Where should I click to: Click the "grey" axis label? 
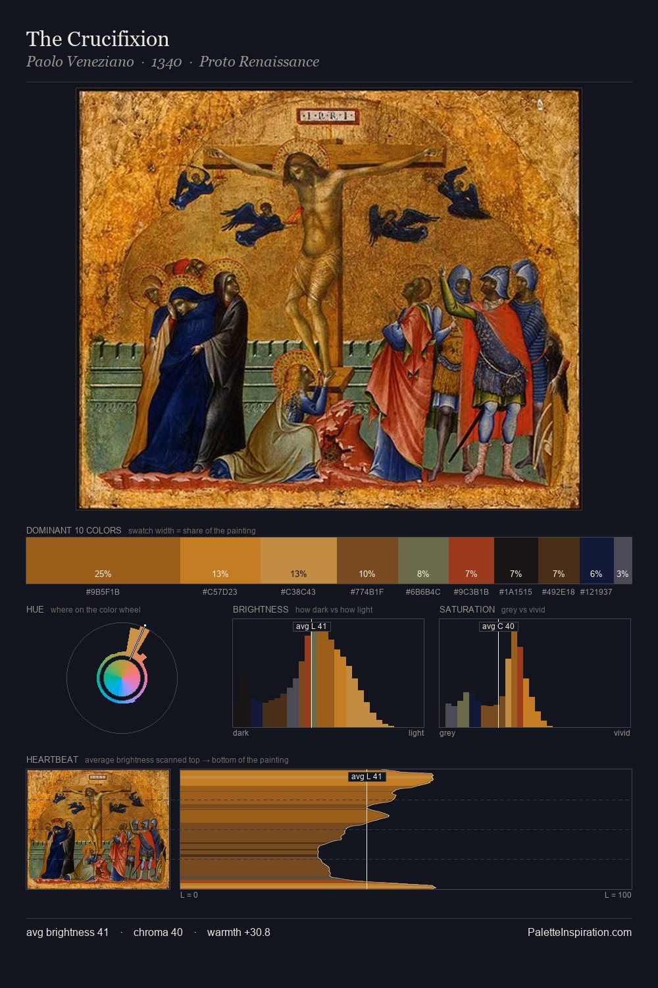(x=447, y=733)
